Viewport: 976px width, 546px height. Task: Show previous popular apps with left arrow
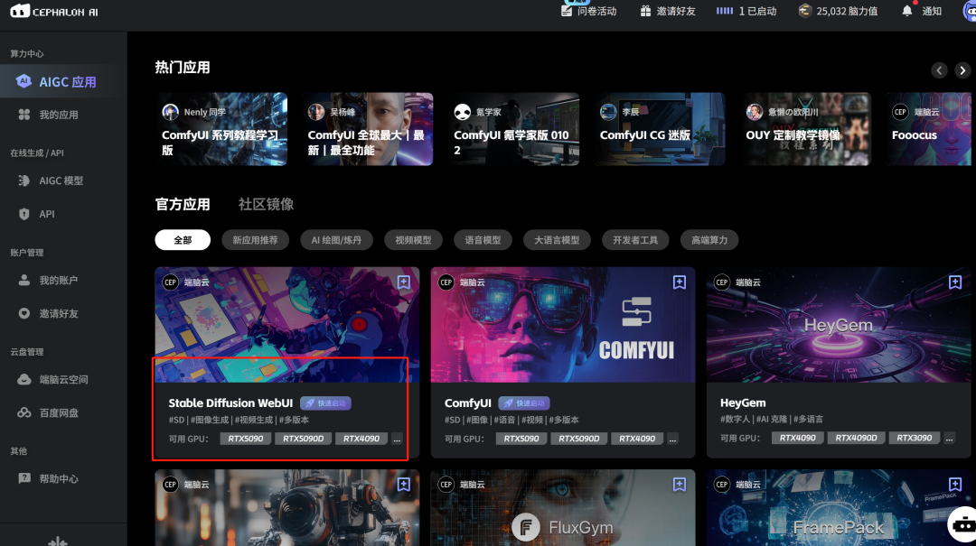(939, 70)
